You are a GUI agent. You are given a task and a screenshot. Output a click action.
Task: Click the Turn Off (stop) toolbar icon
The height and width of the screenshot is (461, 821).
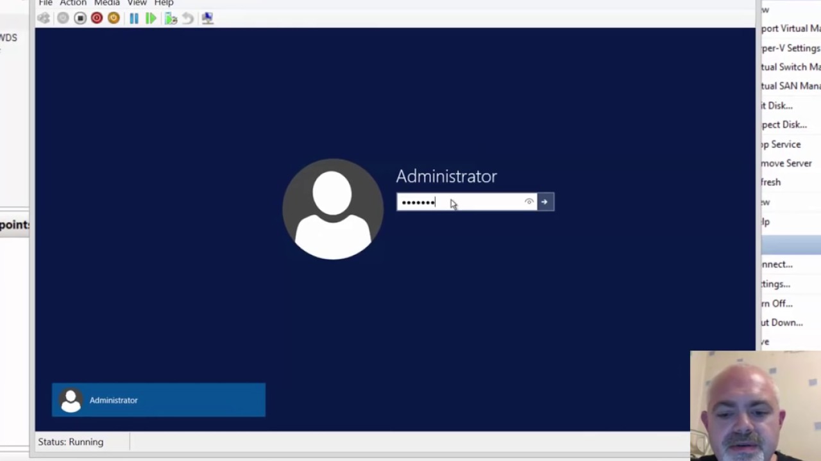80,19
